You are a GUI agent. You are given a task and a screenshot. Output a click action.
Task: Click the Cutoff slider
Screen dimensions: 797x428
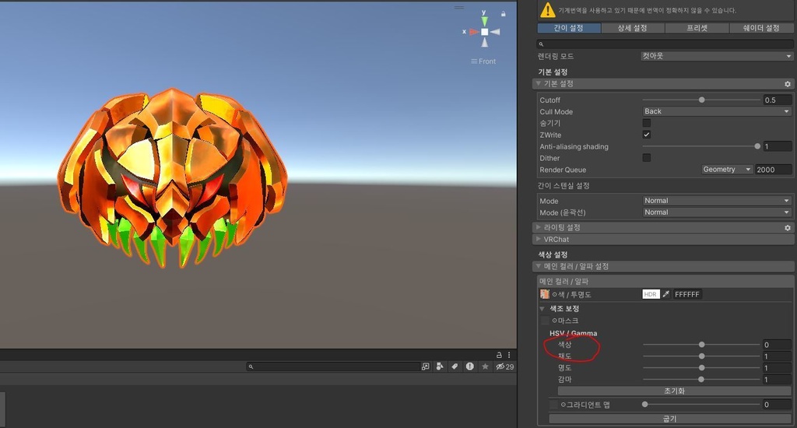pos(701,100)
